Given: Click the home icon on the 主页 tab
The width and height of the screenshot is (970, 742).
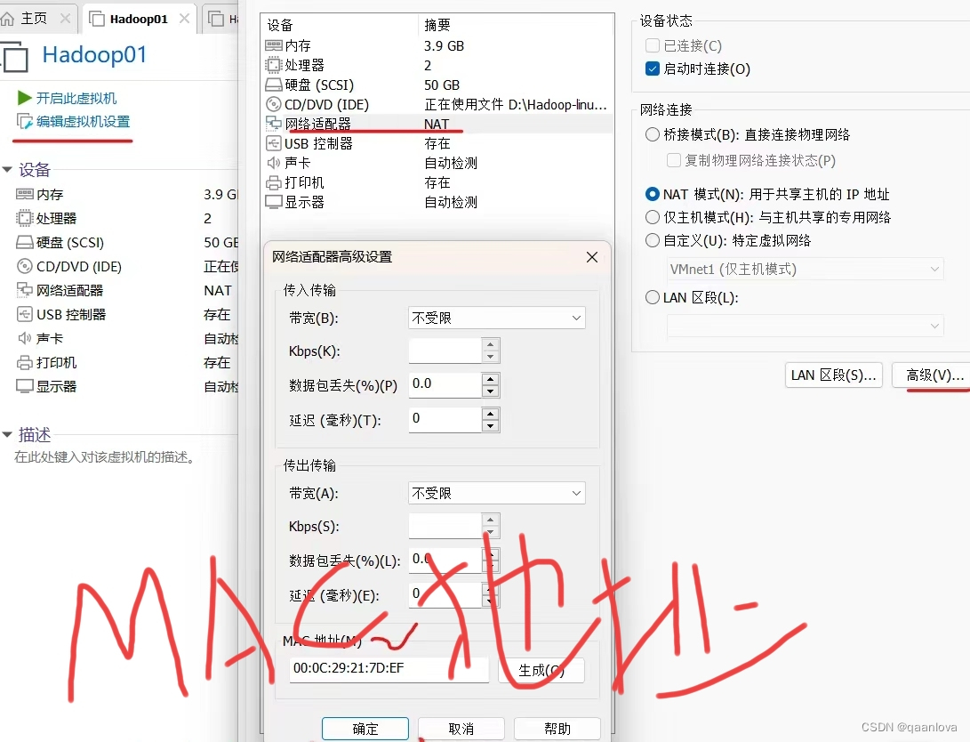Looking at the screenshot, I should pos(7,20).
